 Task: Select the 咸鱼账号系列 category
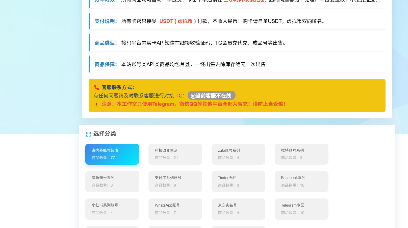pos(112,182)
